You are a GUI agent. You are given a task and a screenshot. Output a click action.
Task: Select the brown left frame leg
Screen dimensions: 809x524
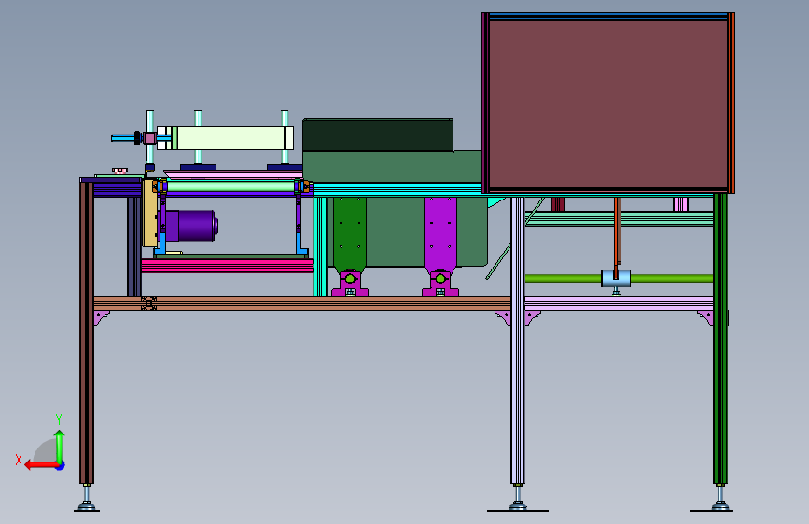coord(87,333)
